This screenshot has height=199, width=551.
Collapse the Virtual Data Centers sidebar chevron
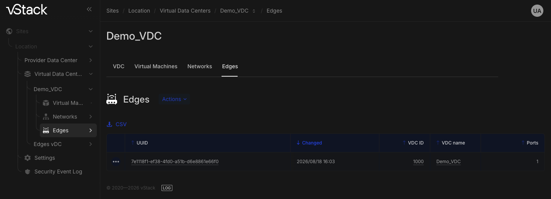tap(91, 74)
